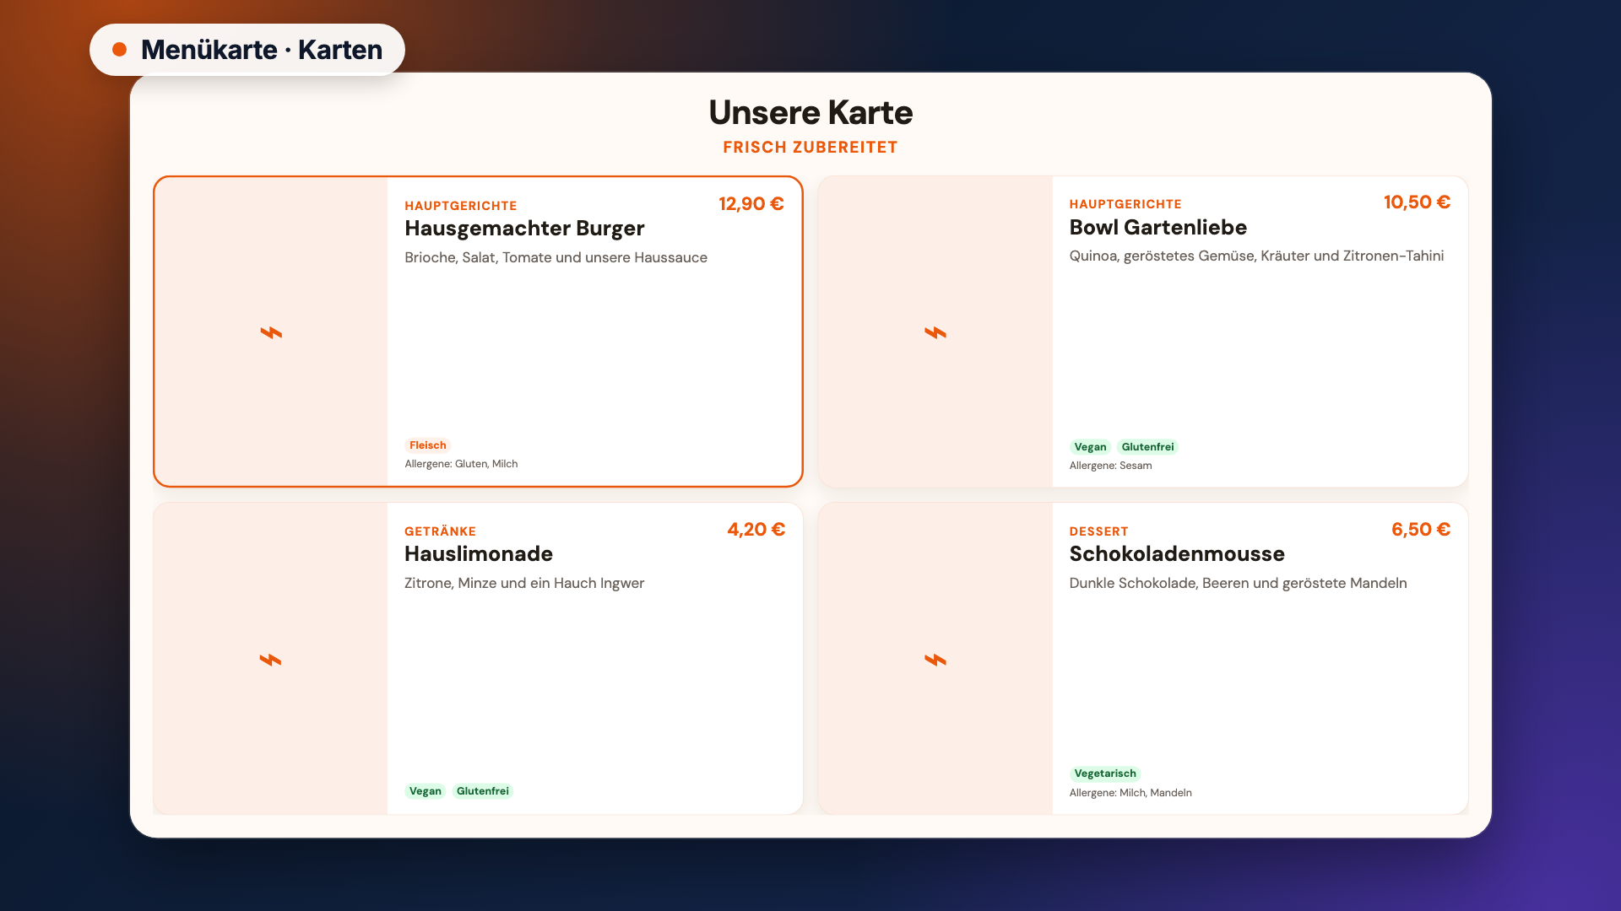Viewport: 1621px width, 911px height.
Task: Open the Bowl Gartenliebe title
Action: click(x=1158, y=228)
